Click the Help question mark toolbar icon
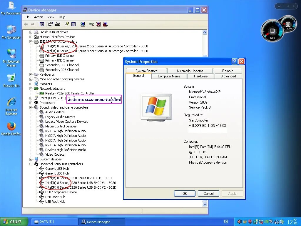This screenshot has height=226, width=301. 67,24
